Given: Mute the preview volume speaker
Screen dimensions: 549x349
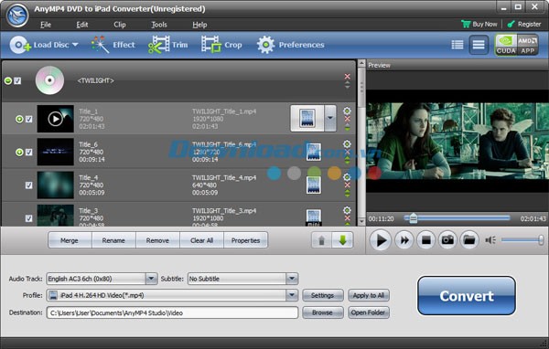Looking at the screenshot, I should [490, 240].
